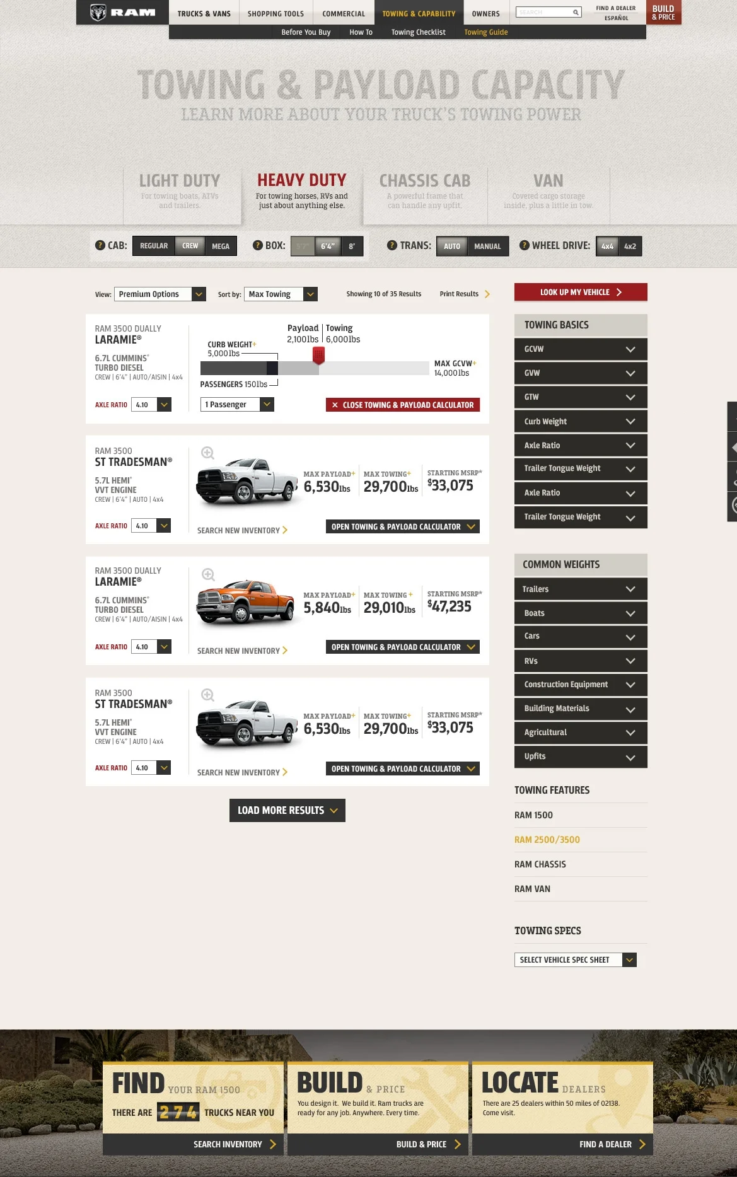Open RAM 1500 towing features link
The image size is (737, 1177).
point(533,815)
